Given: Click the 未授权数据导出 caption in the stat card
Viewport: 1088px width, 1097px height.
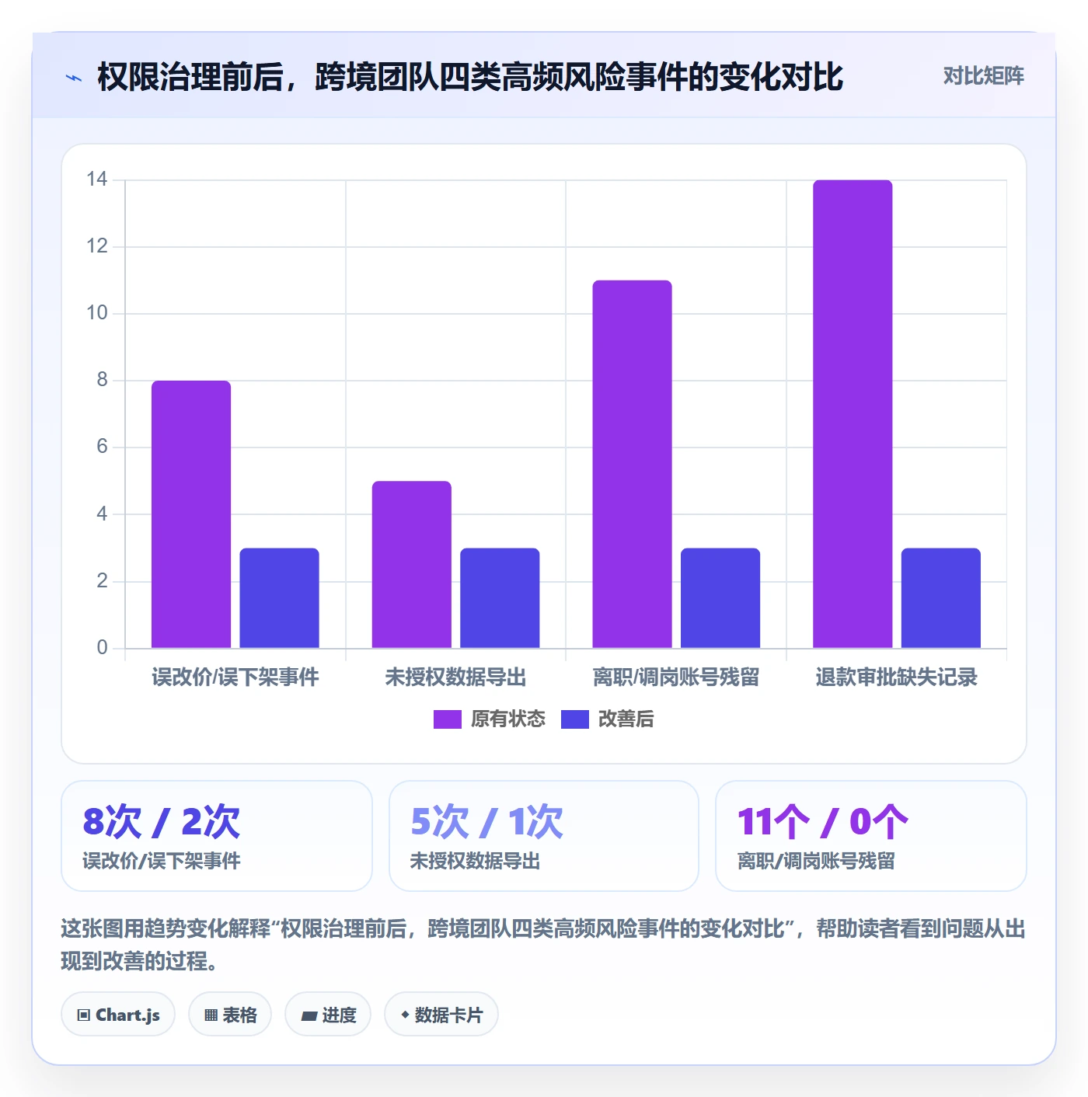Looking at the screenshot, I should (475, 861).
